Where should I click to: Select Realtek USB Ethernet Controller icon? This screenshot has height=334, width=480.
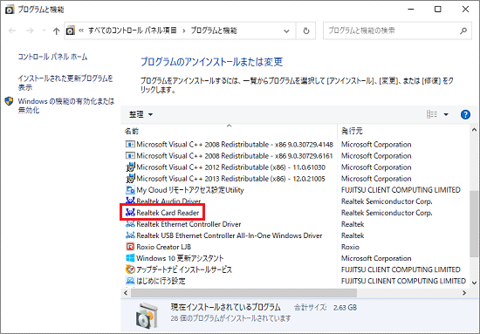[130, 235]
